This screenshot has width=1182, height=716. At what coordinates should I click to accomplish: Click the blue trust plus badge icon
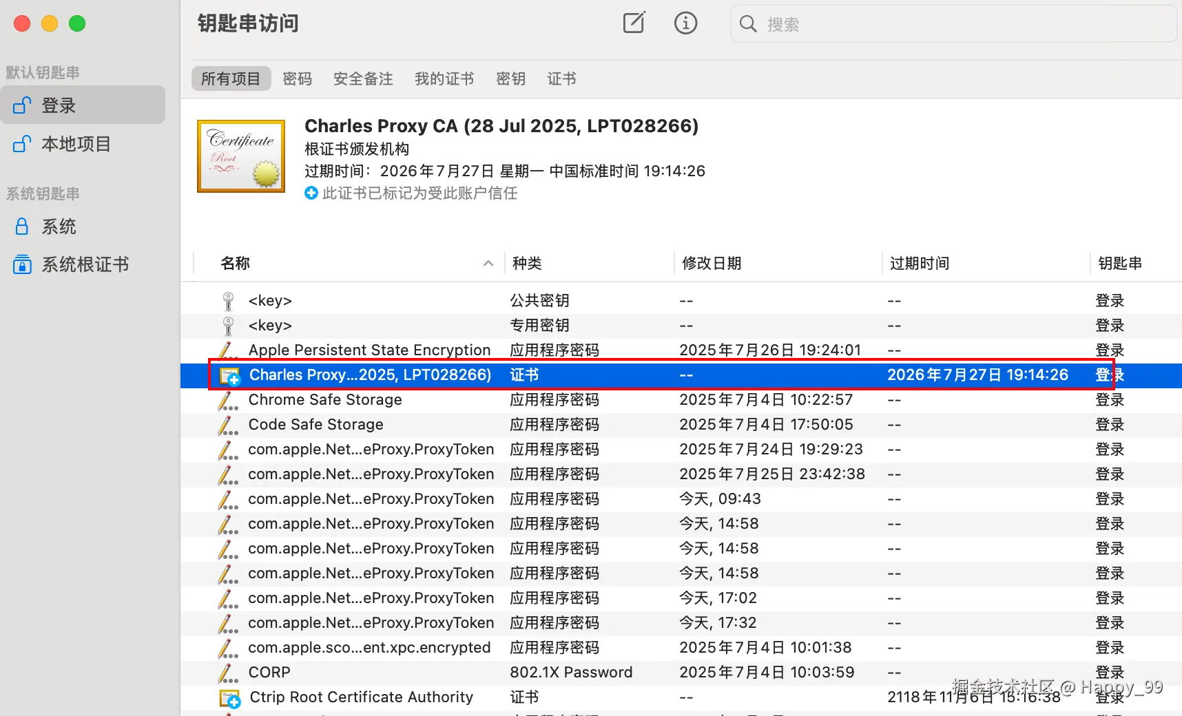point(311,193)
